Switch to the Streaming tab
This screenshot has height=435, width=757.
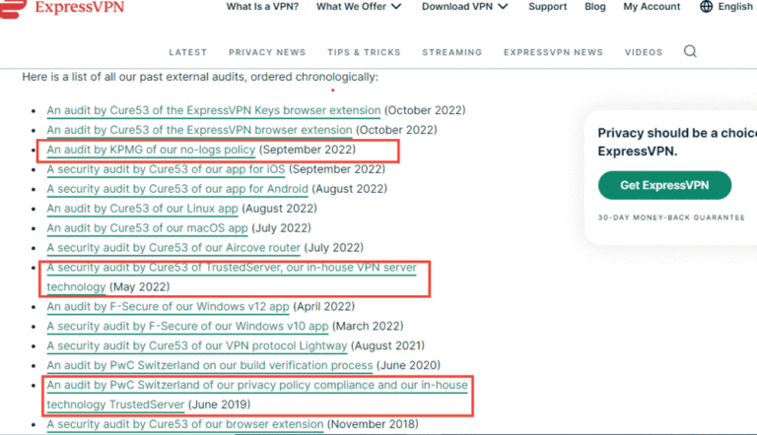(x=451, y=52)
